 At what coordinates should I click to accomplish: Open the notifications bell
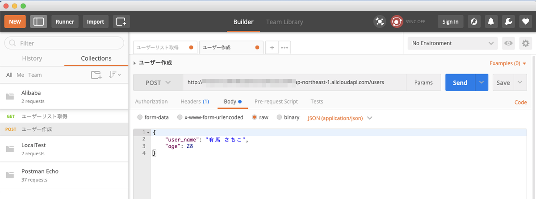(491, 21)
